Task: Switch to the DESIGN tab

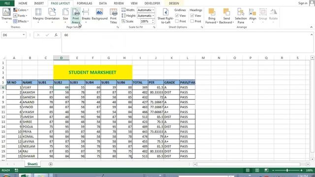Action: coord(174,3)
